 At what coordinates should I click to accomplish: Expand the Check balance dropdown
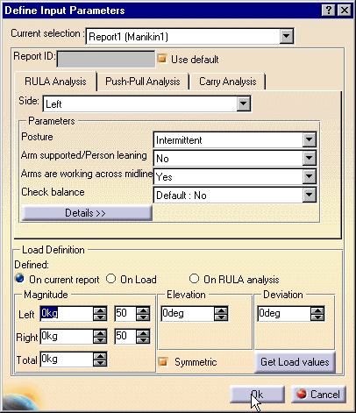click(310, 195)
